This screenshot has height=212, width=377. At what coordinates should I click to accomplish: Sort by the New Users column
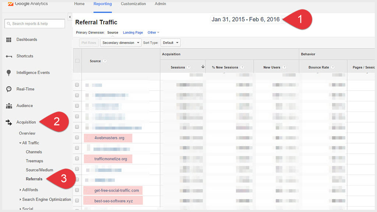(x=272, y=67)
